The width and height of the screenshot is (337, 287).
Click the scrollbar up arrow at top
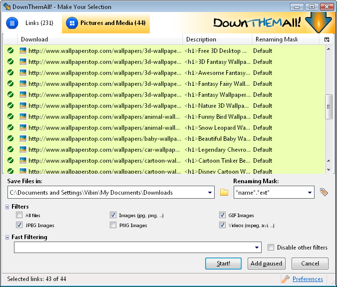point(329,49)
